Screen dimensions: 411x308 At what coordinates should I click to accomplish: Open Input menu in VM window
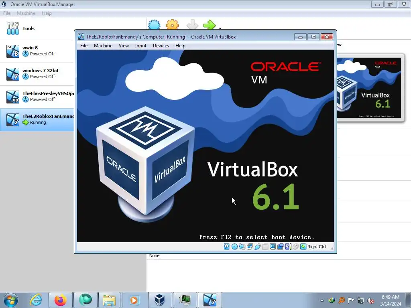[x=141, y=46]
